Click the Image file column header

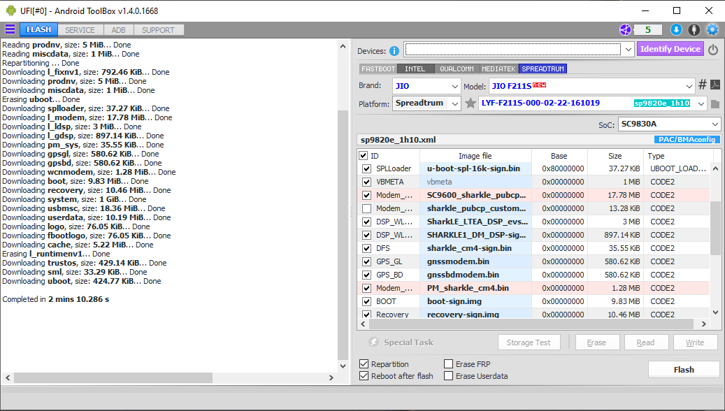475,156
